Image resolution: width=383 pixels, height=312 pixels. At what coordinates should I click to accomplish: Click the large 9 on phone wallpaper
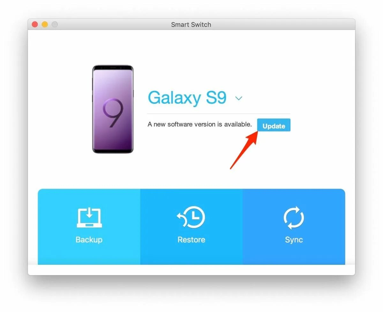[x=113, y=113]
